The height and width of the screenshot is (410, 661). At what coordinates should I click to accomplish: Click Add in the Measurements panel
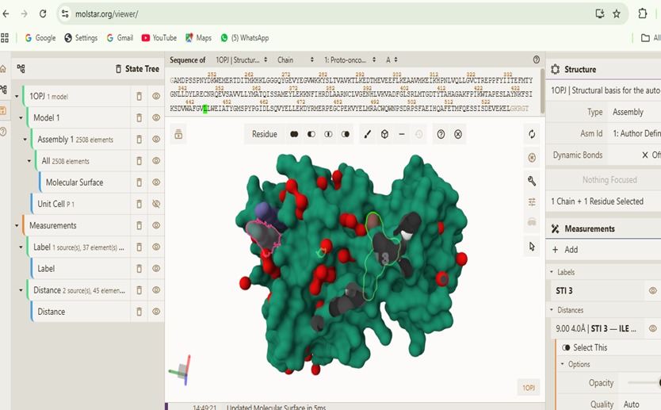coord(565,250)
